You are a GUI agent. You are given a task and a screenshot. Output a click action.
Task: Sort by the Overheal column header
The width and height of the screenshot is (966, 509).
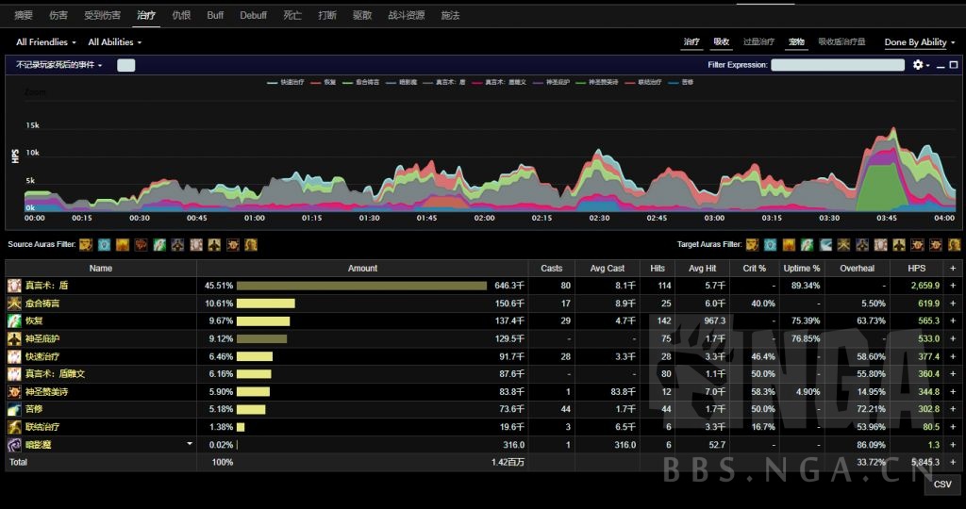pyautogui.click(x=857, y=269)
